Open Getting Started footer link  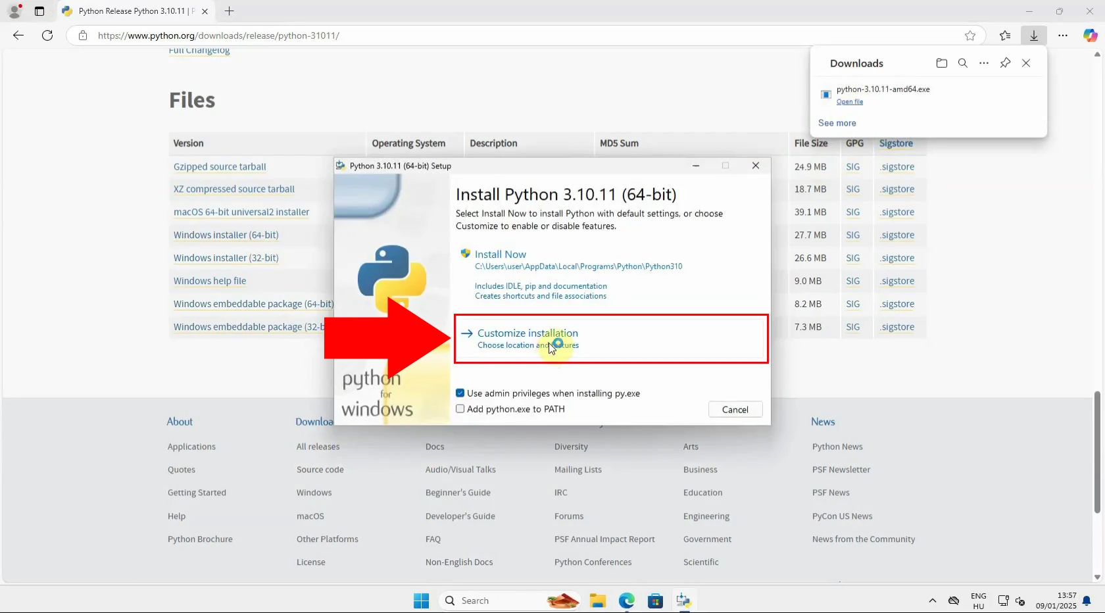pyautogui.click(x=197, y=493)
